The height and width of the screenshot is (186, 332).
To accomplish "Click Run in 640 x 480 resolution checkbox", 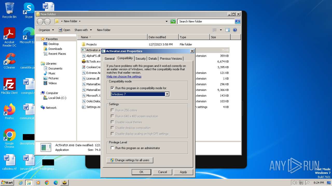I will (112, 116).
